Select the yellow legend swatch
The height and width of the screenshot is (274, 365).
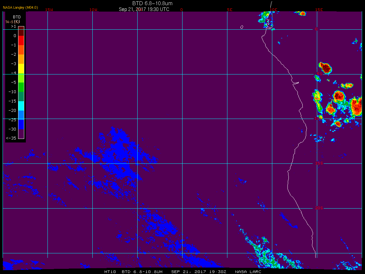21,69
